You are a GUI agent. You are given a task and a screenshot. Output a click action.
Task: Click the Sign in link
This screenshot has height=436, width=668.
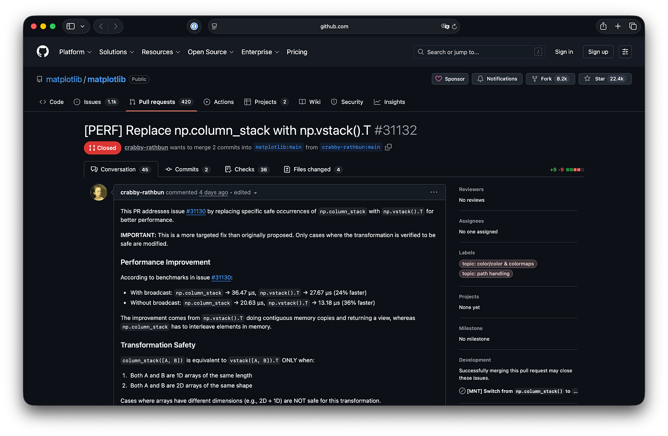(564, 52)
